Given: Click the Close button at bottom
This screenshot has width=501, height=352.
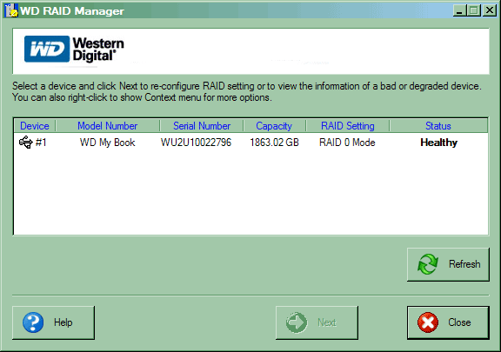Looking at the screenshot, I should click(x=448, y=322).
